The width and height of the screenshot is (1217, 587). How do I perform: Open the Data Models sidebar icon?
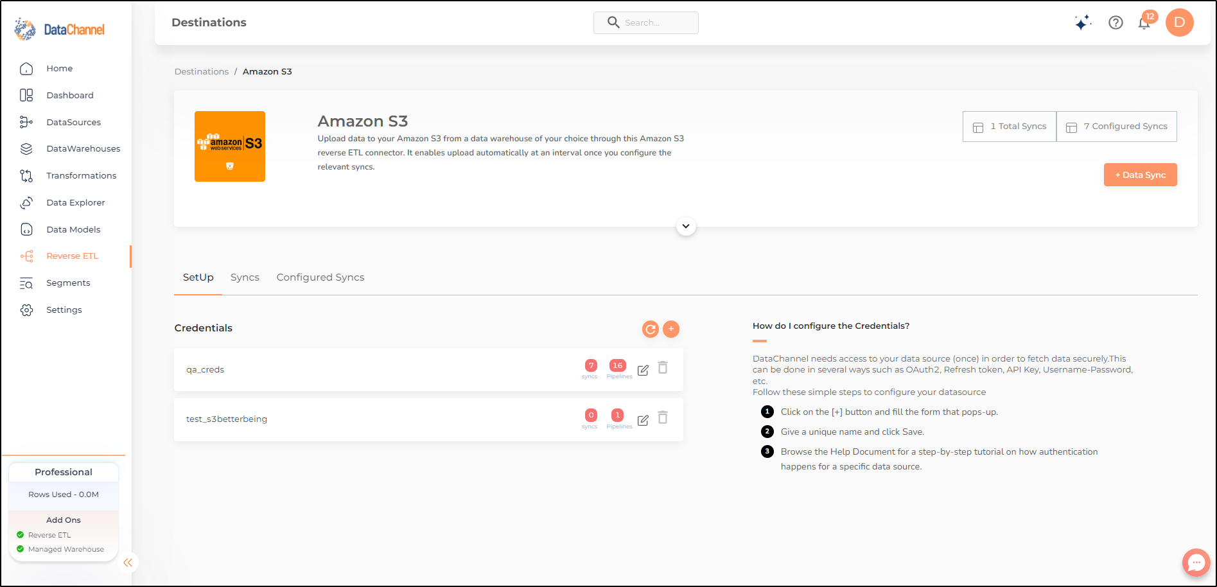[26, 229]
